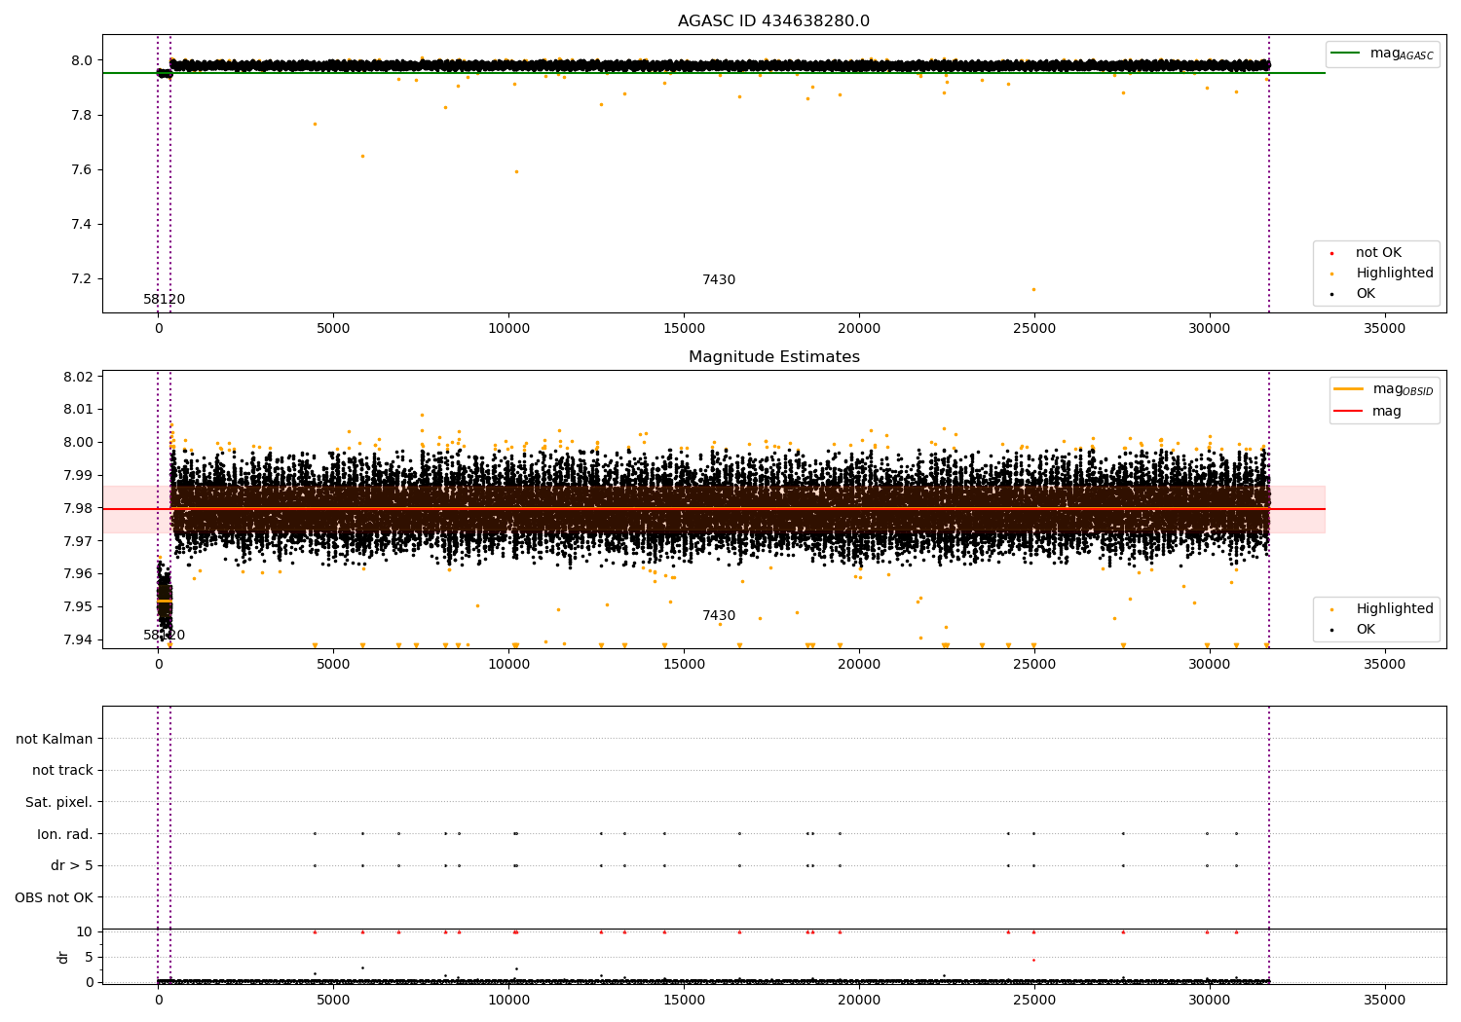The height and width of the screenshot is (1022, 1461).
Task: Click the y-axis tick '7.8' in top plot
Action: point(82,115)
